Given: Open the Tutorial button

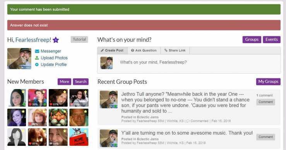Looking at the screenshot, I should coord(79,39).
